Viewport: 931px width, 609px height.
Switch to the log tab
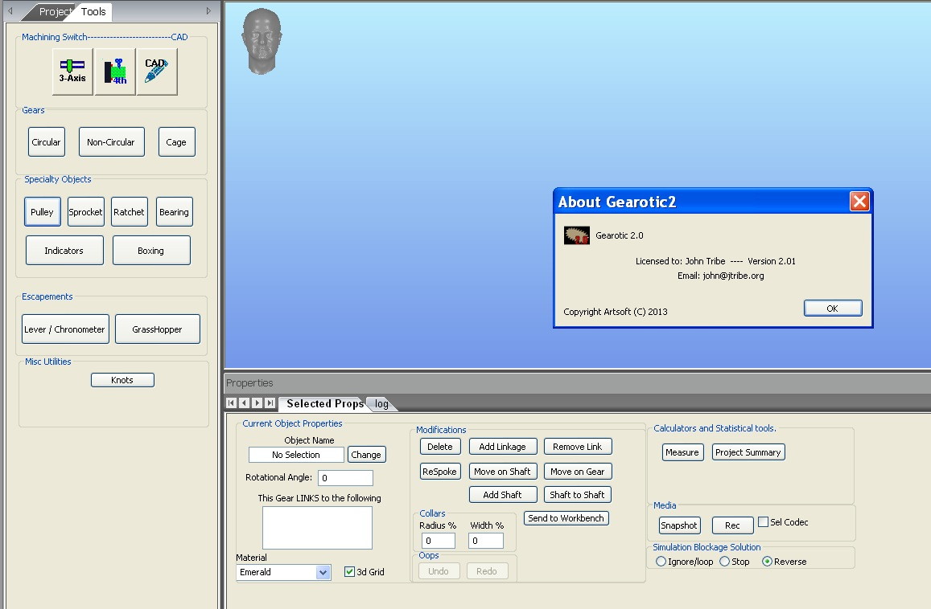pos(381,404)
